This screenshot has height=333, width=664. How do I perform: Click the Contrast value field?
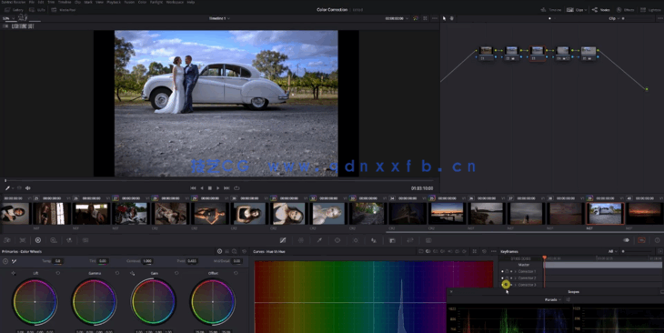tap(147, 261)
